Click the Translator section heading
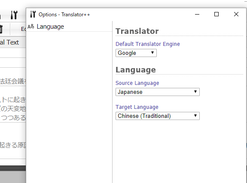 [137, 31]
